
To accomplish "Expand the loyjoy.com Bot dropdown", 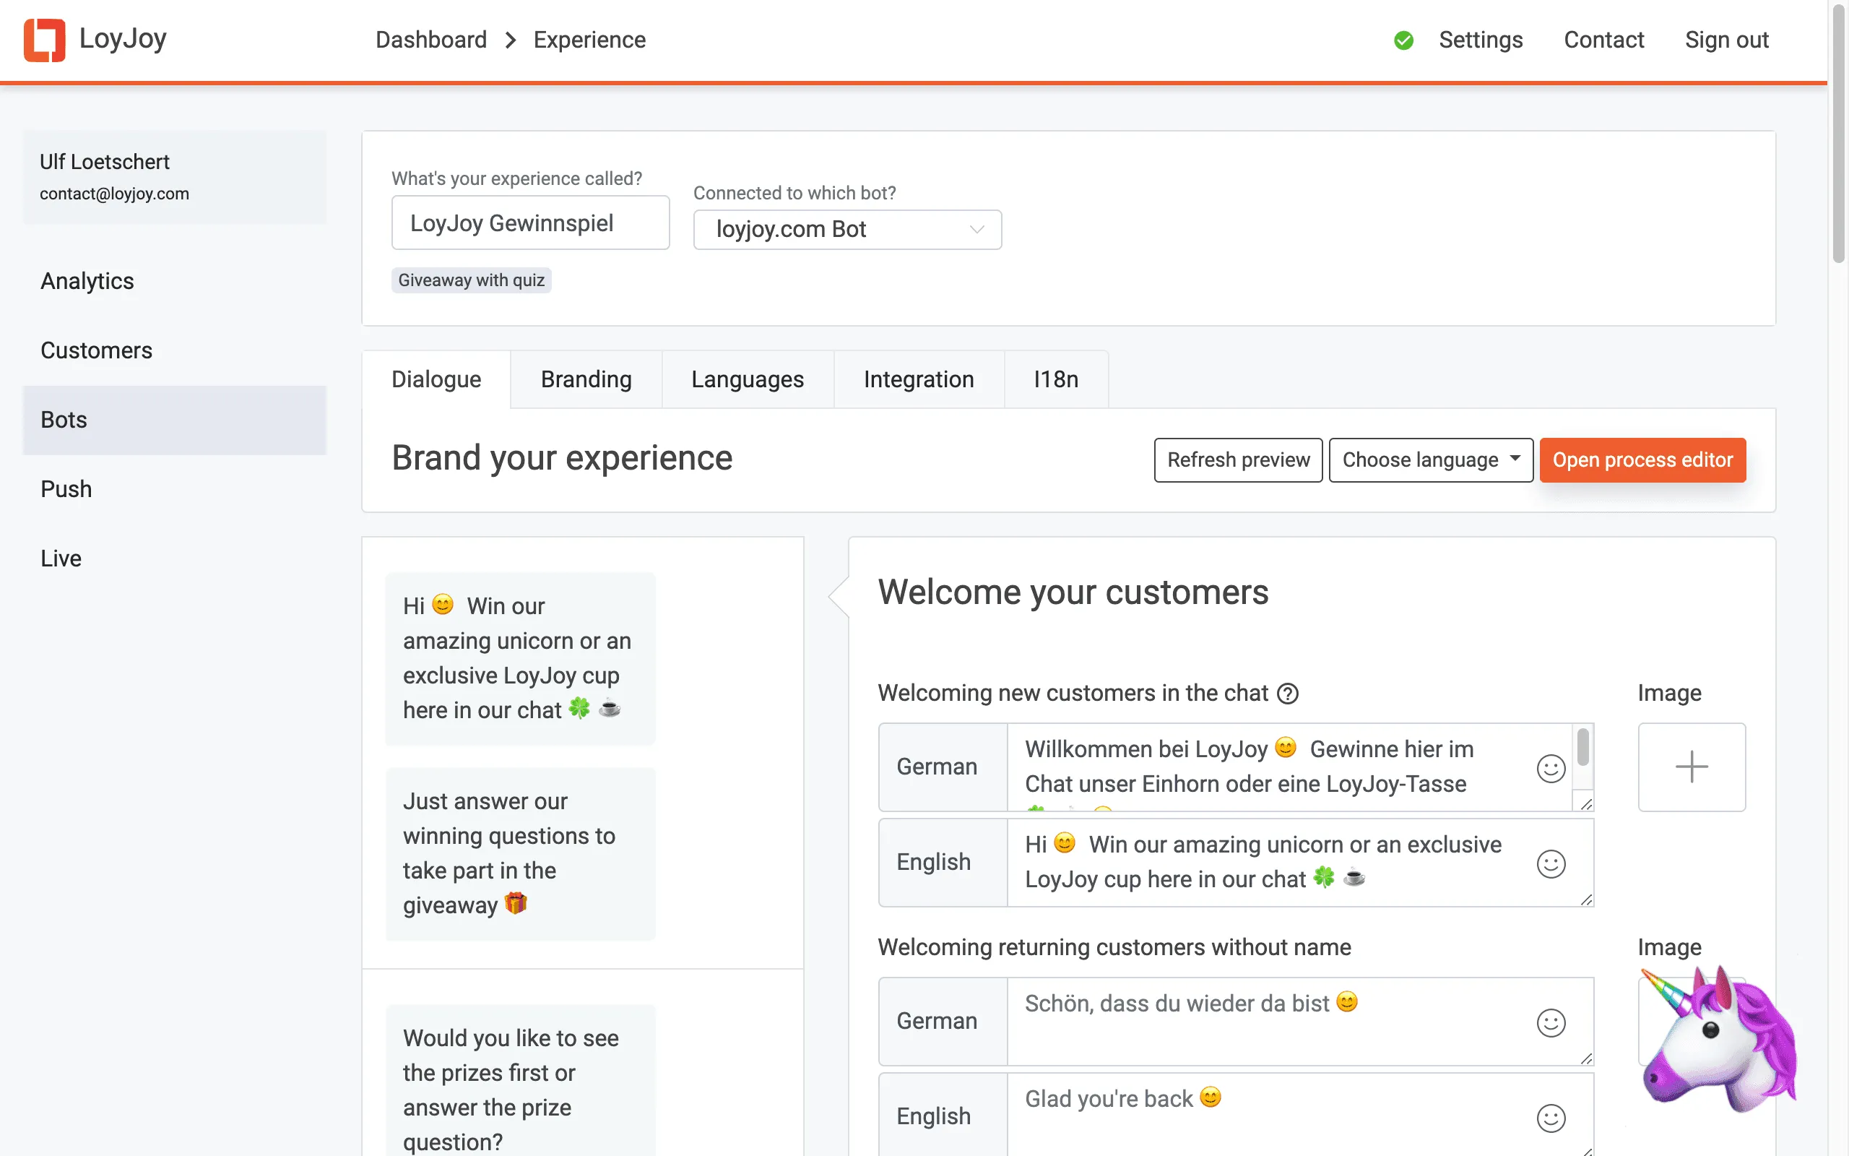I will (x=846, y=228).
